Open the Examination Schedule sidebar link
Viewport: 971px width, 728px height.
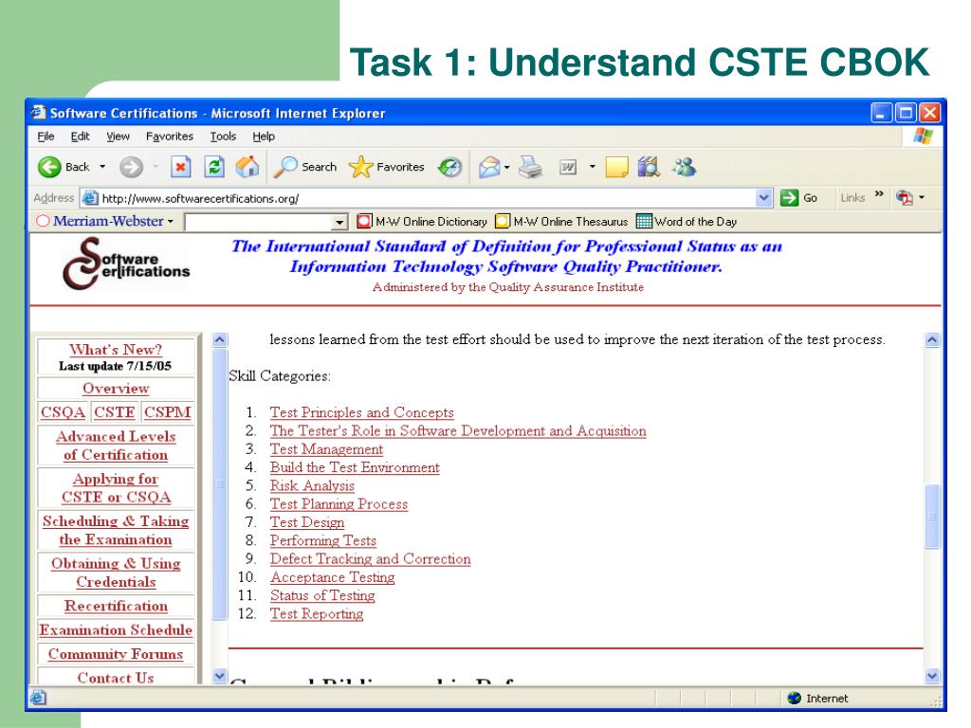116,630
